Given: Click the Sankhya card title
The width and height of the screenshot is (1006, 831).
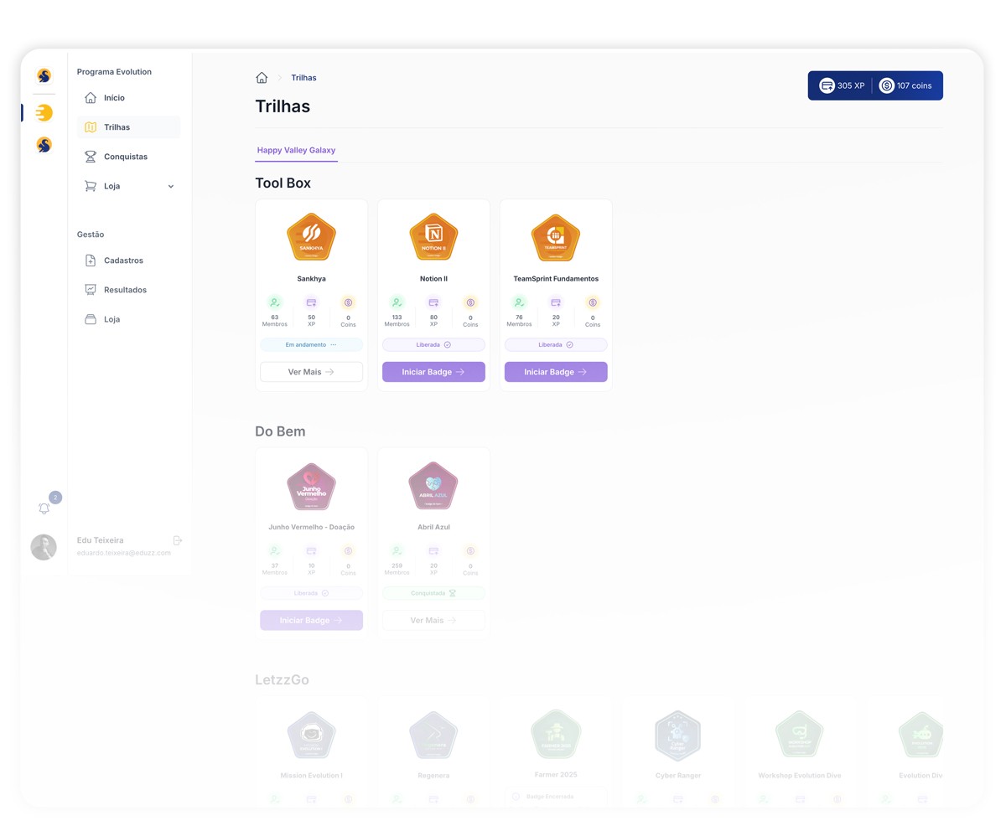Looking at the screenshot, I should point(311,279).
